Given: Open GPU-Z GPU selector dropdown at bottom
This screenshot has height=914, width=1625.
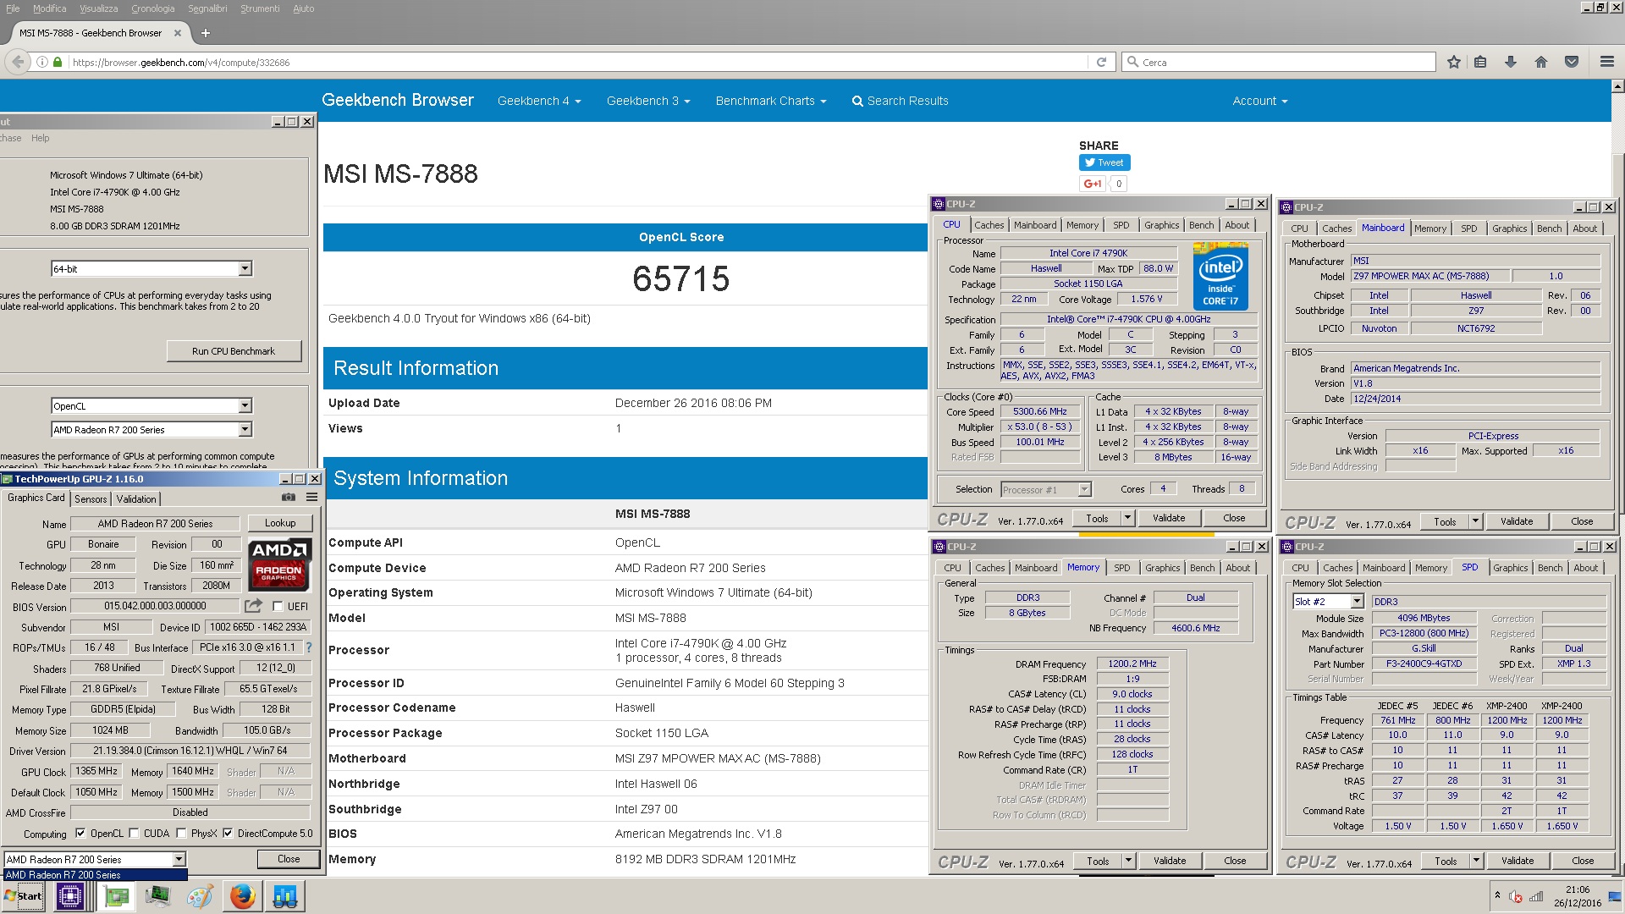Looking at the screenshot, I should pyautogui.click(x=179, y=859).
